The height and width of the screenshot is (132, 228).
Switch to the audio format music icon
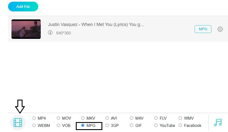point(218,122)
